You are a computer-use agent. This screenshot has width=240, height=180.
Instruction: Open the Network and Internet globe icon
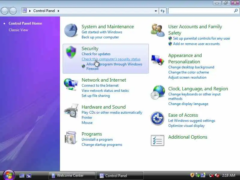coord(71,84)
